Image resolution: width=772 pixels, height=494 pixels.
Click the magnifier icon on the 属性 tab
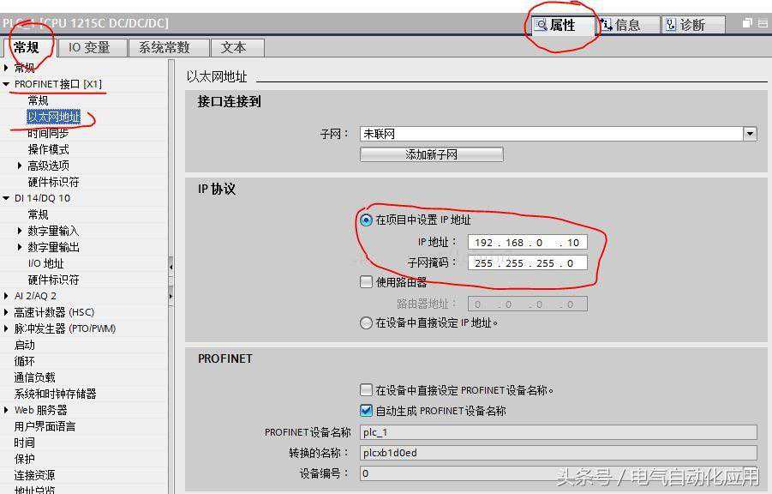pyautogui.click(x=540, y=25)
